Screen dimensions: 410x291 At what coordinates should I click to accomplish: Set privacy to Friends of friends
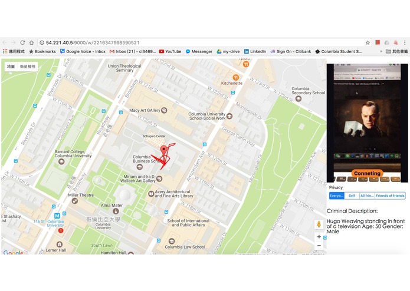(x=390, y=196)
